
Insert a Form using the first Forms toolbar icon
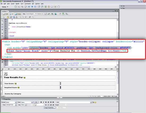16,7
